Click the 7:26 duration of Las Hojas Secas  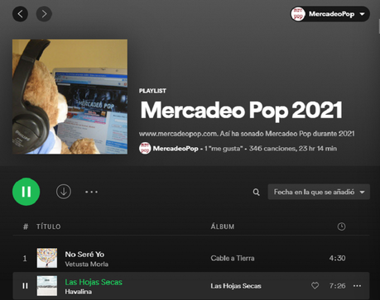click(x=337, y=286)
